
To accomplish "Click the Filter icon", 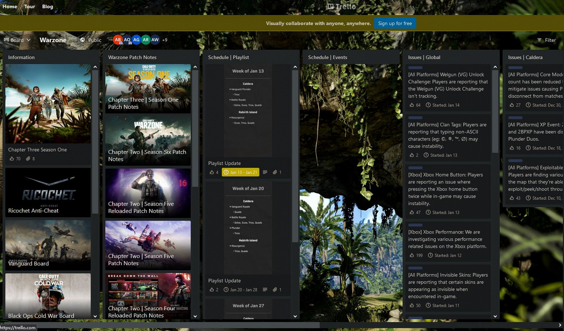I will point(539,40).
